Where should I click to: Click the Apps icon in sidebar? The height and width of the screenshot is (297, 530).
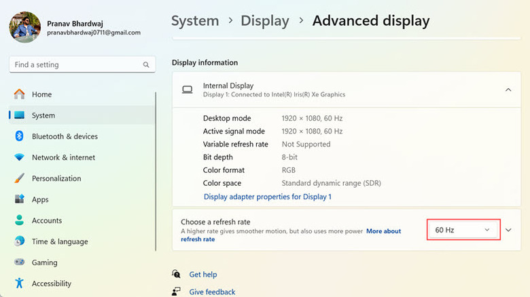pyautogui.click(x=19, y=199)
